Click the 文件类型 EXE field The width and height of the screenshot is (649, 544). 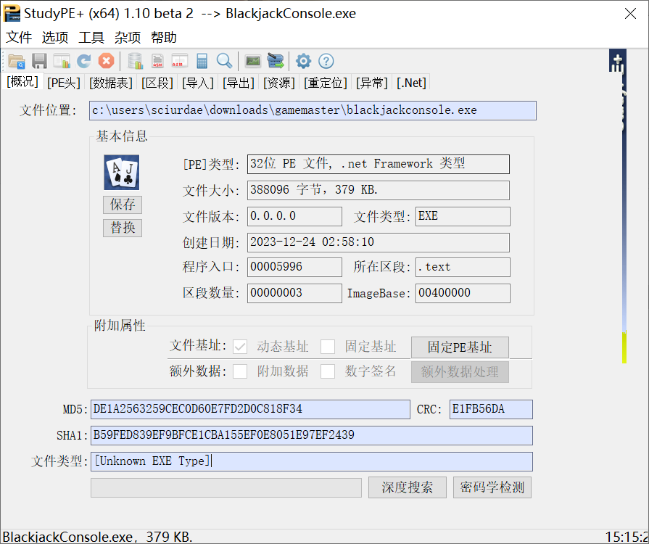[x=463, y=217]
